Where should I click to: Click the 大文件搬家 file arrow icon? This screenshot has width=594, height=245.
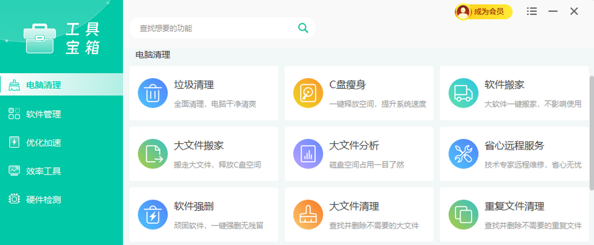tap(153, 154)
